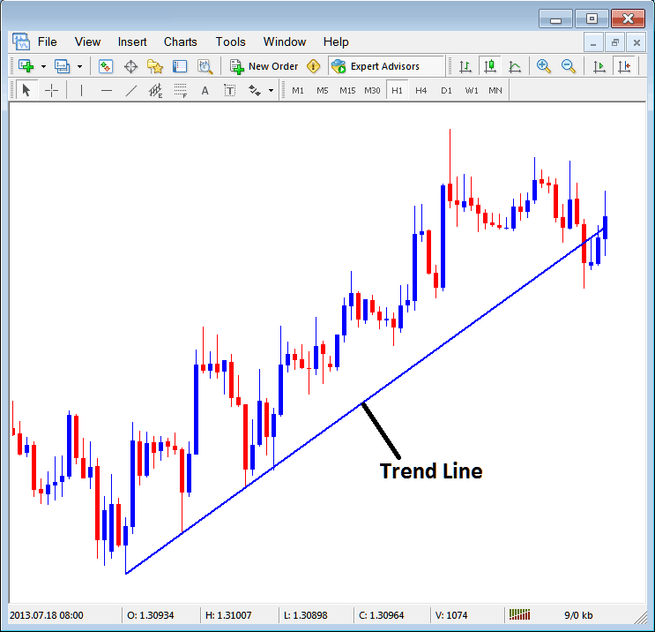This screenshot has height=632, width=655.
Task: Toggle candlestick chart display mode
Action: coord(489,66)
